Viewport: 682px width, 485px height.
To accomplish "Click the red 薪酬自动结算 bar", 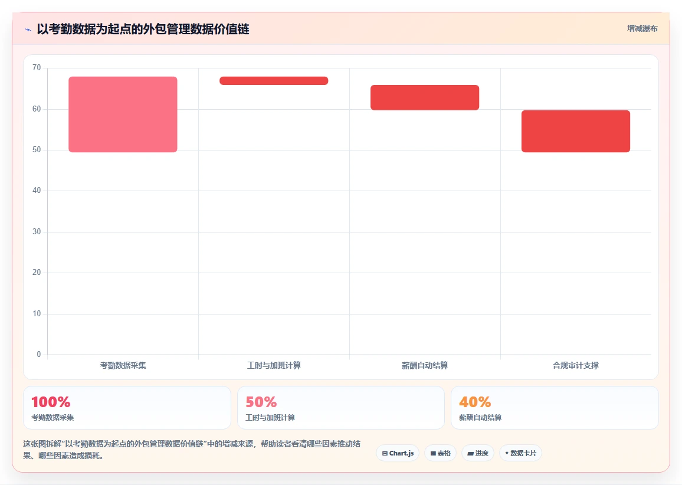I will [425, 97].
